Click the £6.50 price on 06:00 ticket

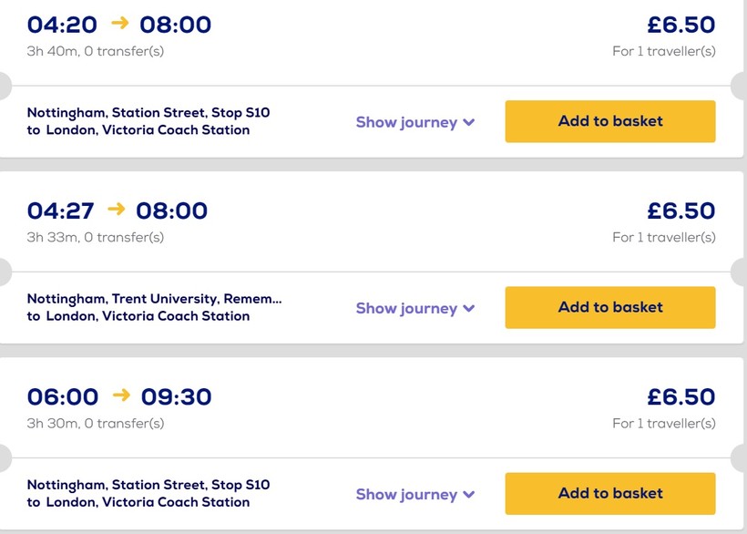tap(681, 396)
